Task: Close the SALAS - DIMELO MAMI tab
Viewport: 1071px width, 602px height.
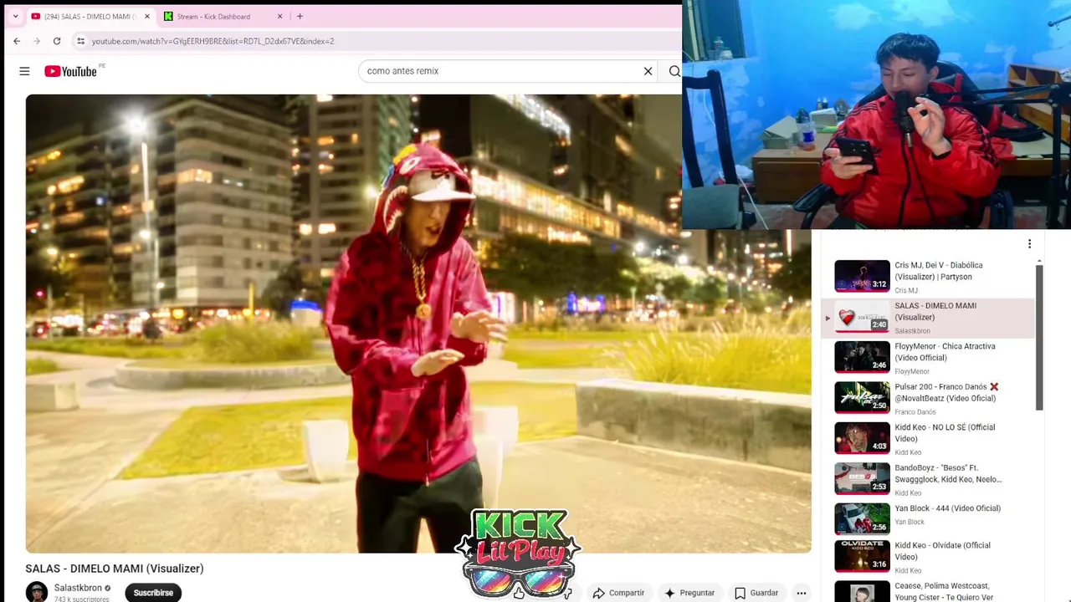Action: (147, 16)
